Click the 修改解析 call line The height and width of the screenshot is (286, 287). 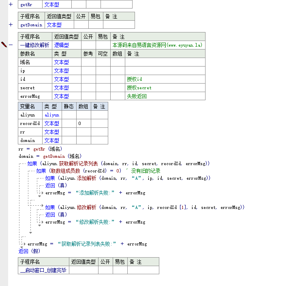pyautogui.click(x=145, y=207)
